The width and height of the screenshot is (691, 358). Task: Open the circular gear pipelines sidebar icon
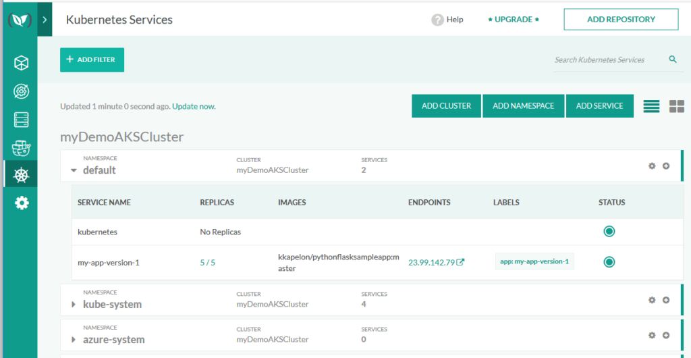pos(21,91)
